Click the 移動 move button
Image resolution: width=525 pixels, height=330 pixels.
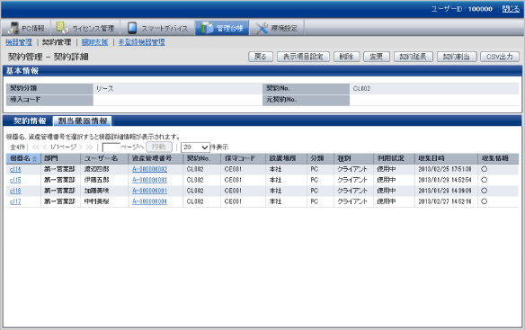159,147
